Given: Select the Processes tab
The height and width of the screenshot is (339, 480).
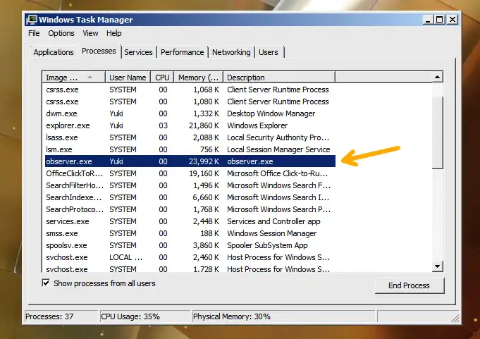Looking at the screenshot, I should 99,51.
